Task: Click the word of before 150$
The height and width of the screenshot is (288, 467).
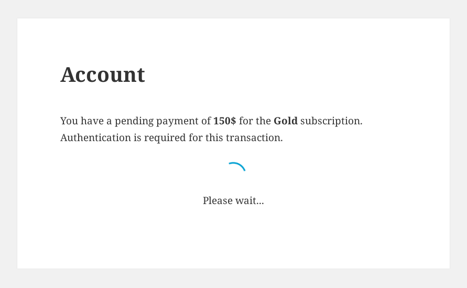Action: pos(206,121)
